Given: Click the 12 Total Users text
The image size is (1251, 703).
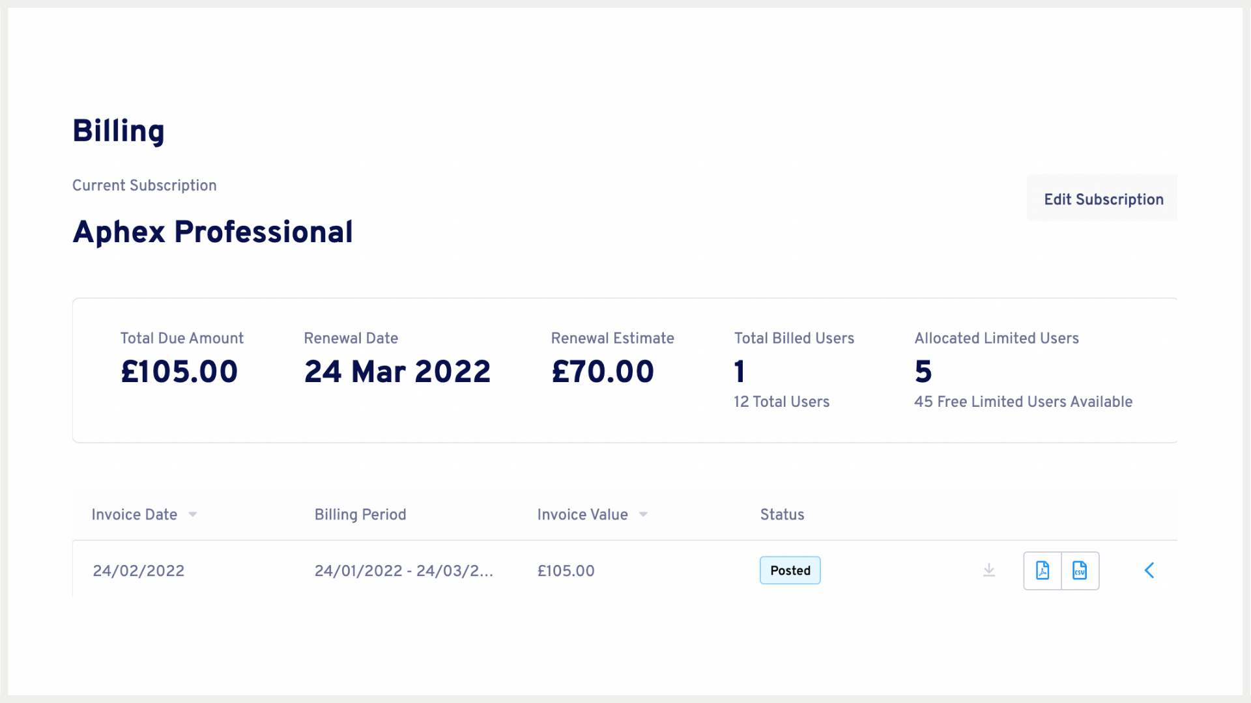Looking at the screenshot, I should (x=782, y=402).
